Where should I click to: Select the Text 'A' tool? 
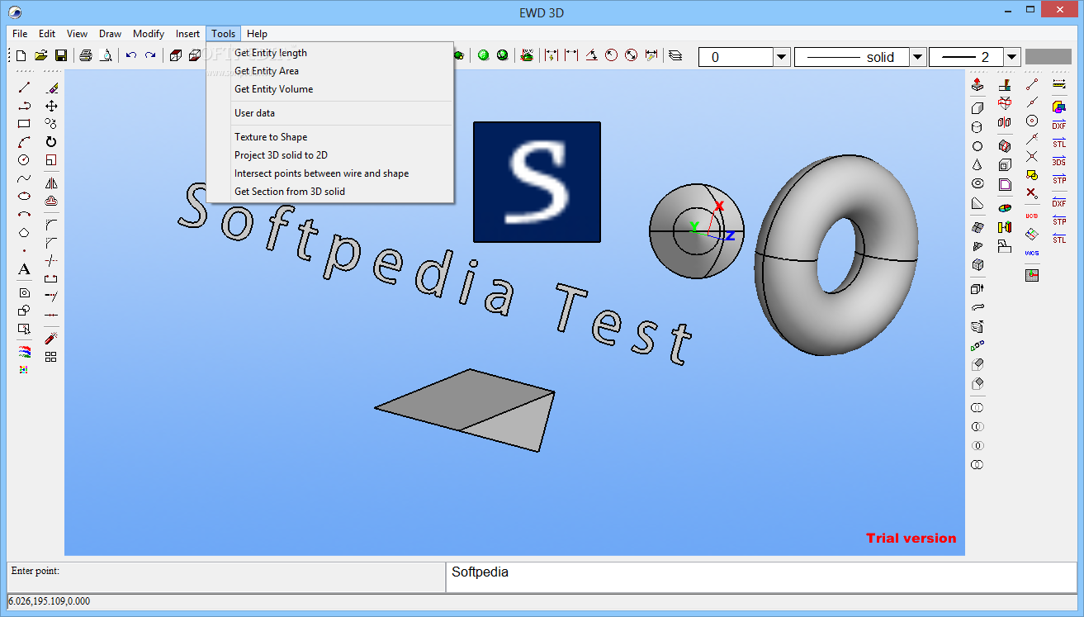24,269
